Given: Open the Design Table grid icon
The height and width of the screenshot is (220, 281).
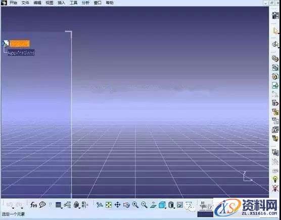Looking at the screenshot, I should (58, 205).
